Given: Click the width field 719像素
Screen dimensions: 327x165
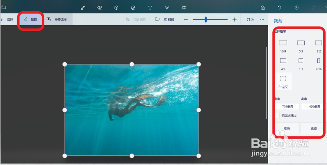Looking at the screenshot, I should [287, 106].
